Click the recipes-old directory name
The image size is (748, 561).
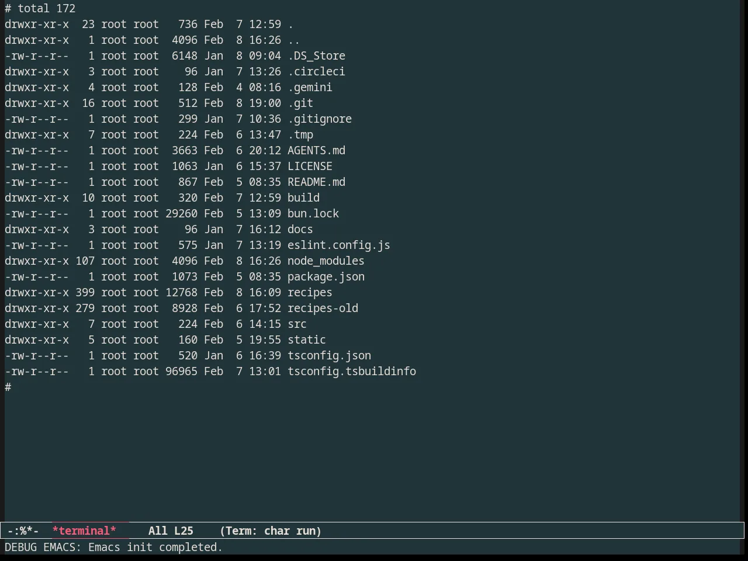click(x=323, y=308)
